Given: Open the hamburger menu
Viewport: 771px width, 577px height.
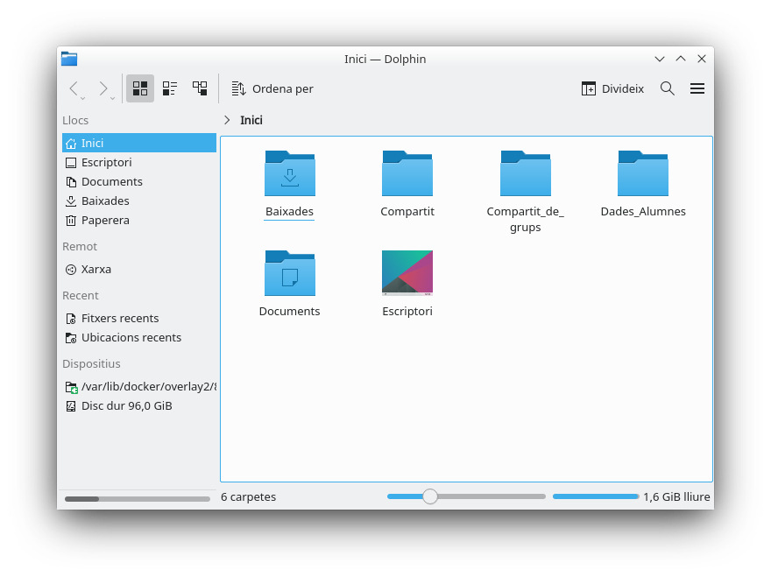Looking at the screenshot, I should (697, 88).
